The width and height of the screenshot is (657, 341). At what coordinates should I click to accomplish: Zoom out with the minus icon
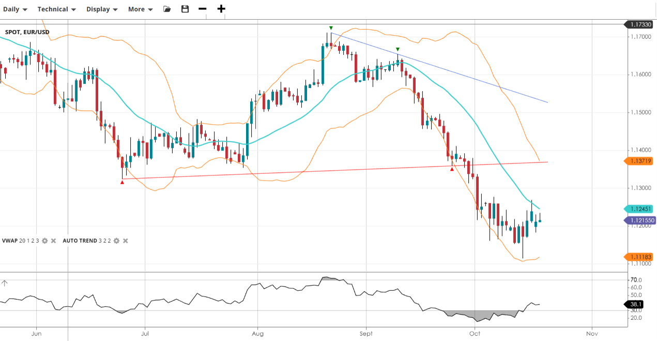203,9
